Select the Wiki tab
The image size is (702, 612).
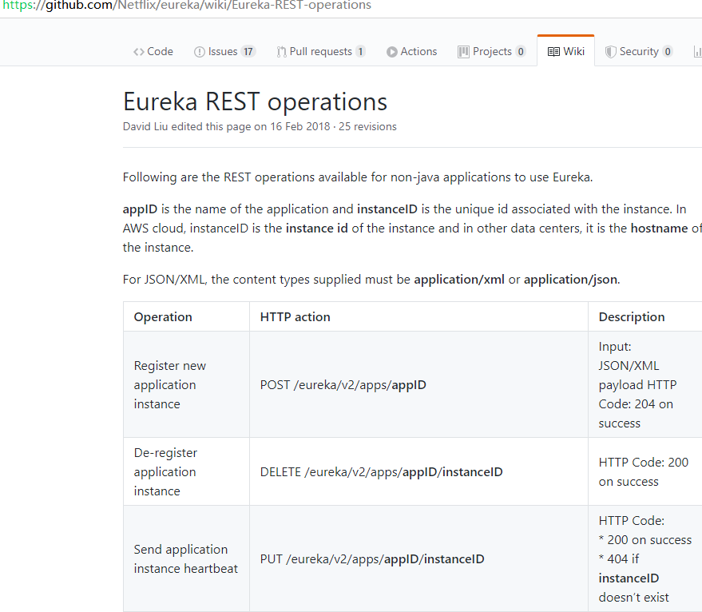point(566,51)
